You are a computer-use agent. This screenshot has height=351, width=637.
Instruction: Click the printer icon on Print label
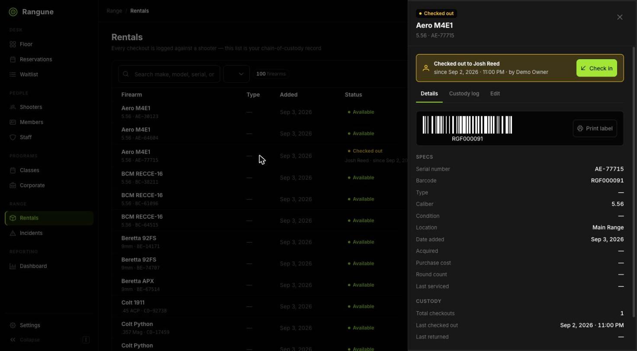tap(580, 128)
